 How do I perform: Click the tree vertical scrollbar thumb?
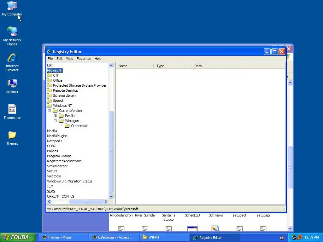[x=111, y=152]
